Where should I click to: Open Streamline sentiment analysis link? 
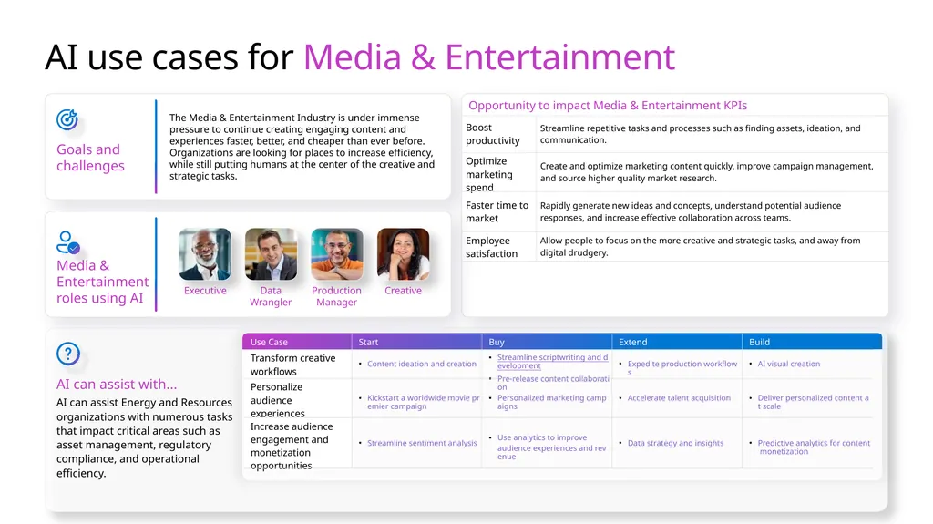[422, 443]
